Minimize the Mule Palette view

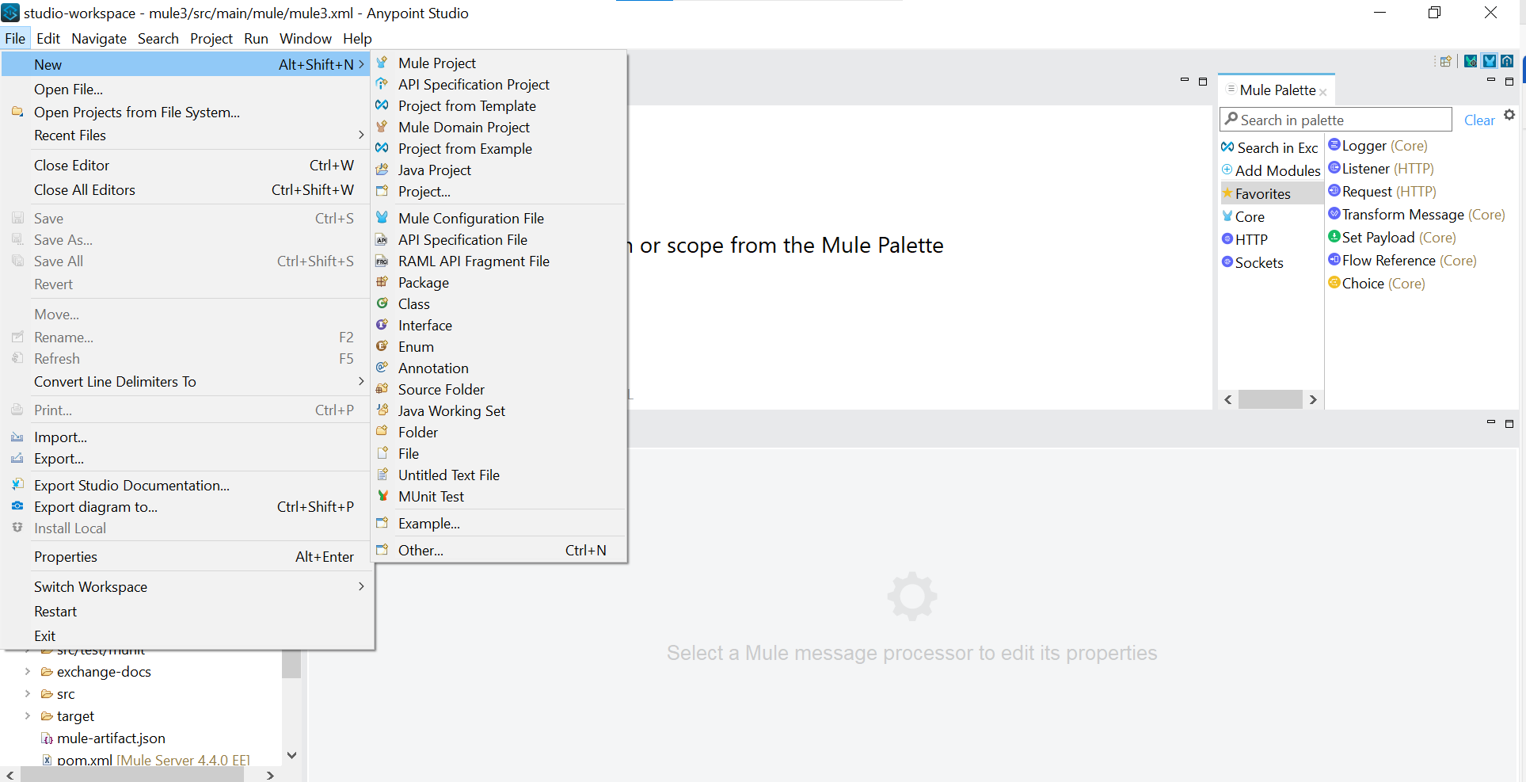coord(1491,80)
